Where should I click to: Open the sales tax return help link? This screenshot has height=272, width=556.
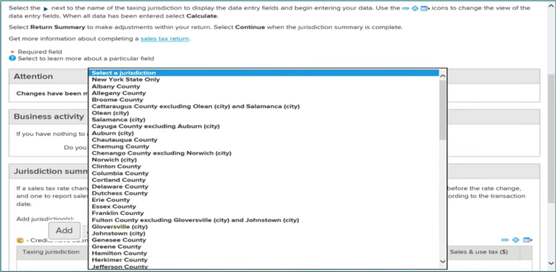coord(165,38)
